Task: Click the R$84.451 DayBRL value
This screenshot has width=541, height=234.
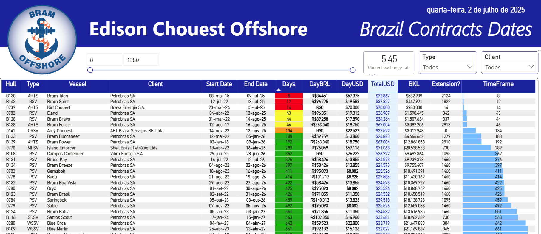Action: (320, 96)
